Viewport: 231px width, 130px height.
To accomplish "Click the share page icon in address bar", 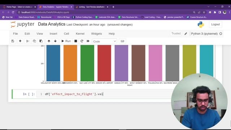I will pos(199,12).
